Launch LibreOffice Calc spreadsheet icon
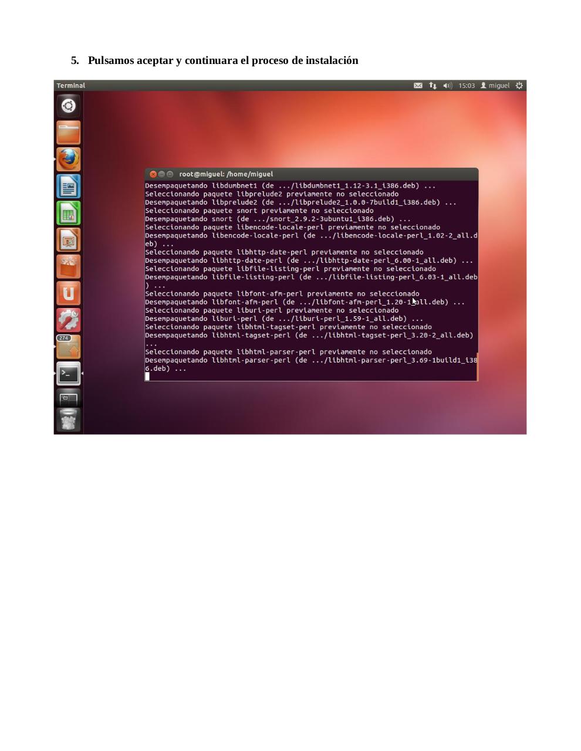This screenshot has width=581, height=751. pyautogui.click(x=68, y=213)
